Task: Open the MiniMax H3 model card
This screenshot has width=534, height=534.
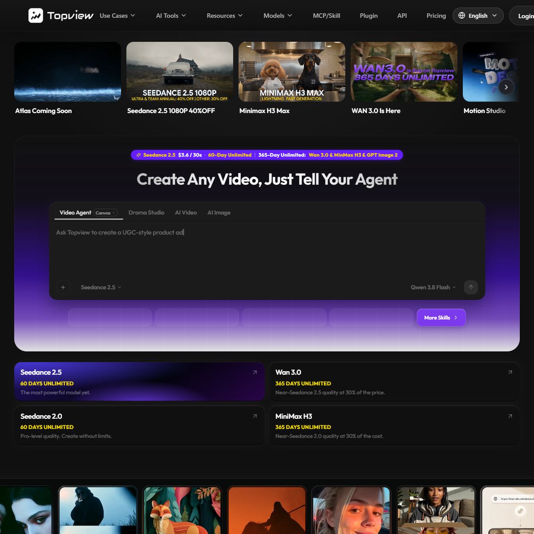Action: click(394, 425)
